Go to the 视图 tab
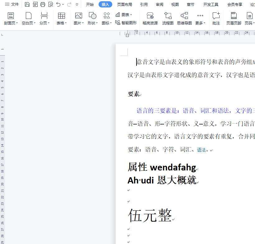 [175, 5]
